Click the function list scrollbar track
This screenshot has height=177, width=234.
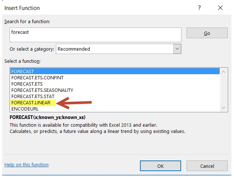pos(223,90)
